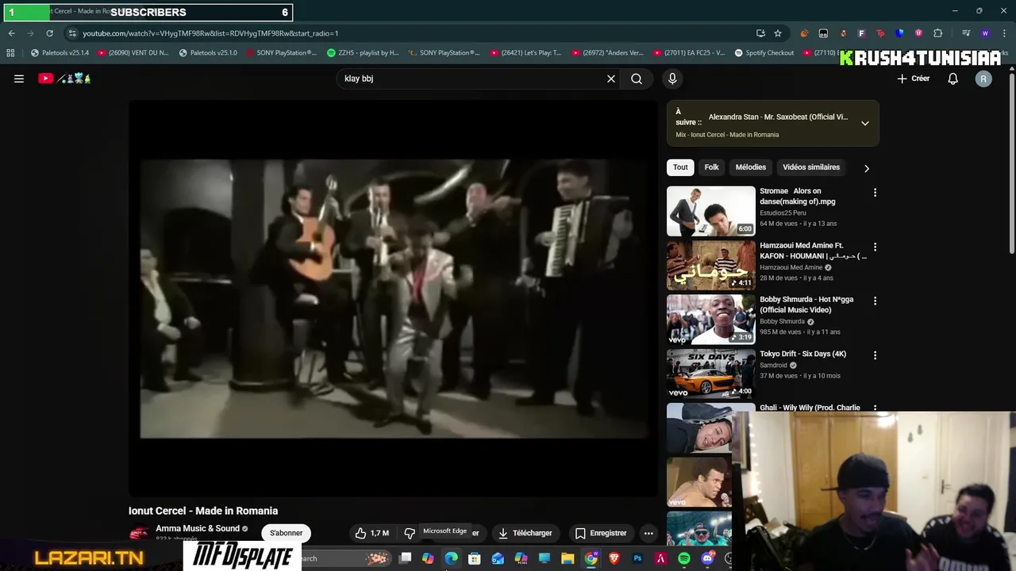Open Amma Music channel avatar
Screen dimensions: 1016x571
point(139,533)
